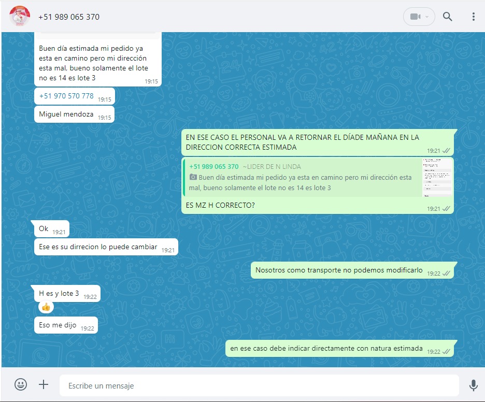The image size is (485, 402).
Task: Click the camera icon in quoted message
Action: click(x=193, y=177)
